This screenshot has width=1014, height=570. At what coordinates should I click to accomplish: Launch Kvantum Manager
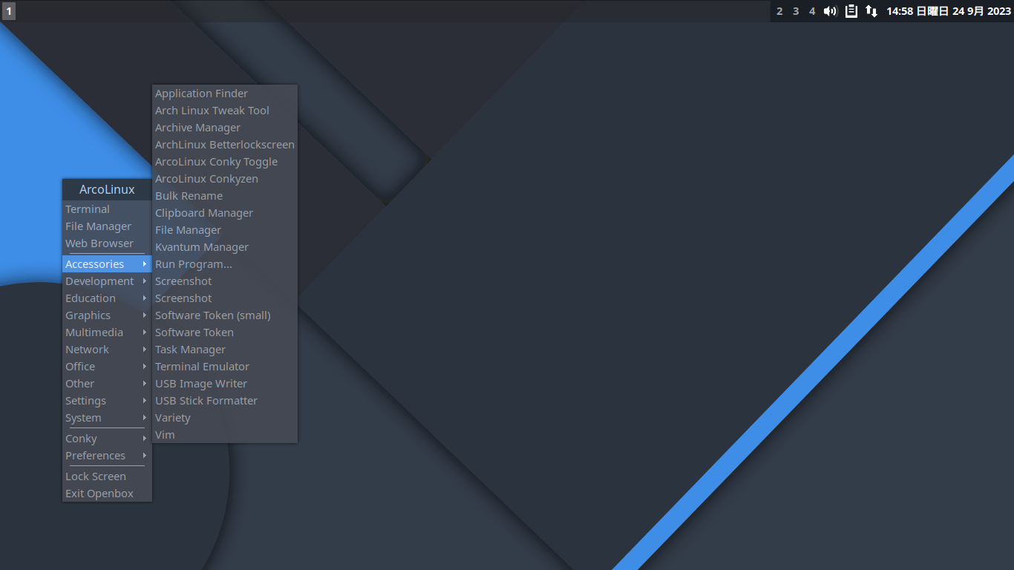225,247
